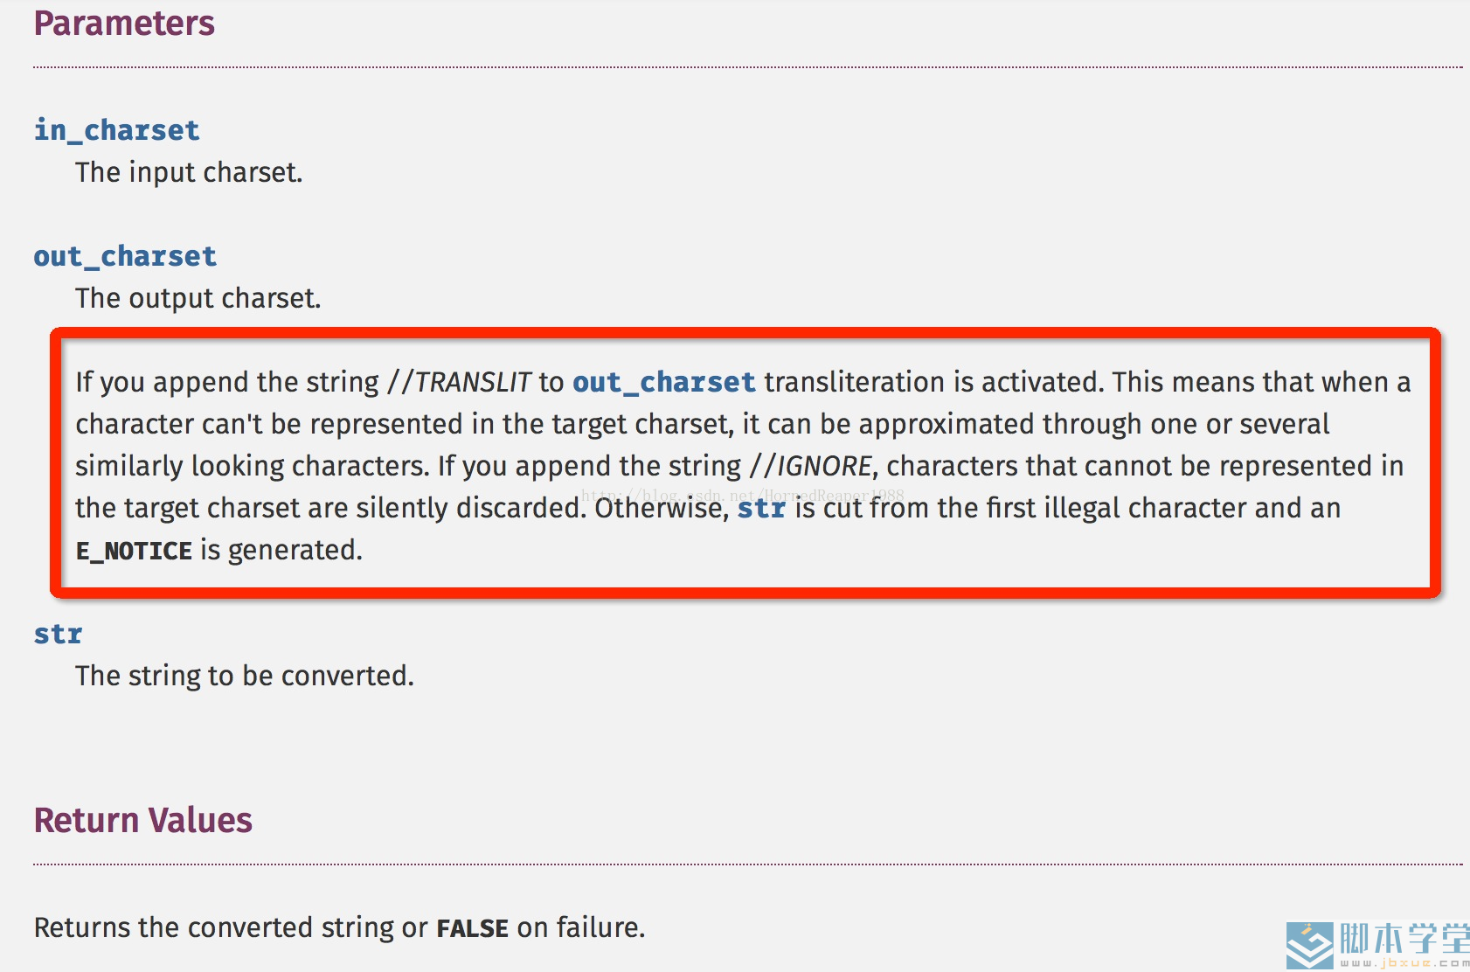
Task: Click the layered logo icon in watermark
Action: coord(1310,946)
